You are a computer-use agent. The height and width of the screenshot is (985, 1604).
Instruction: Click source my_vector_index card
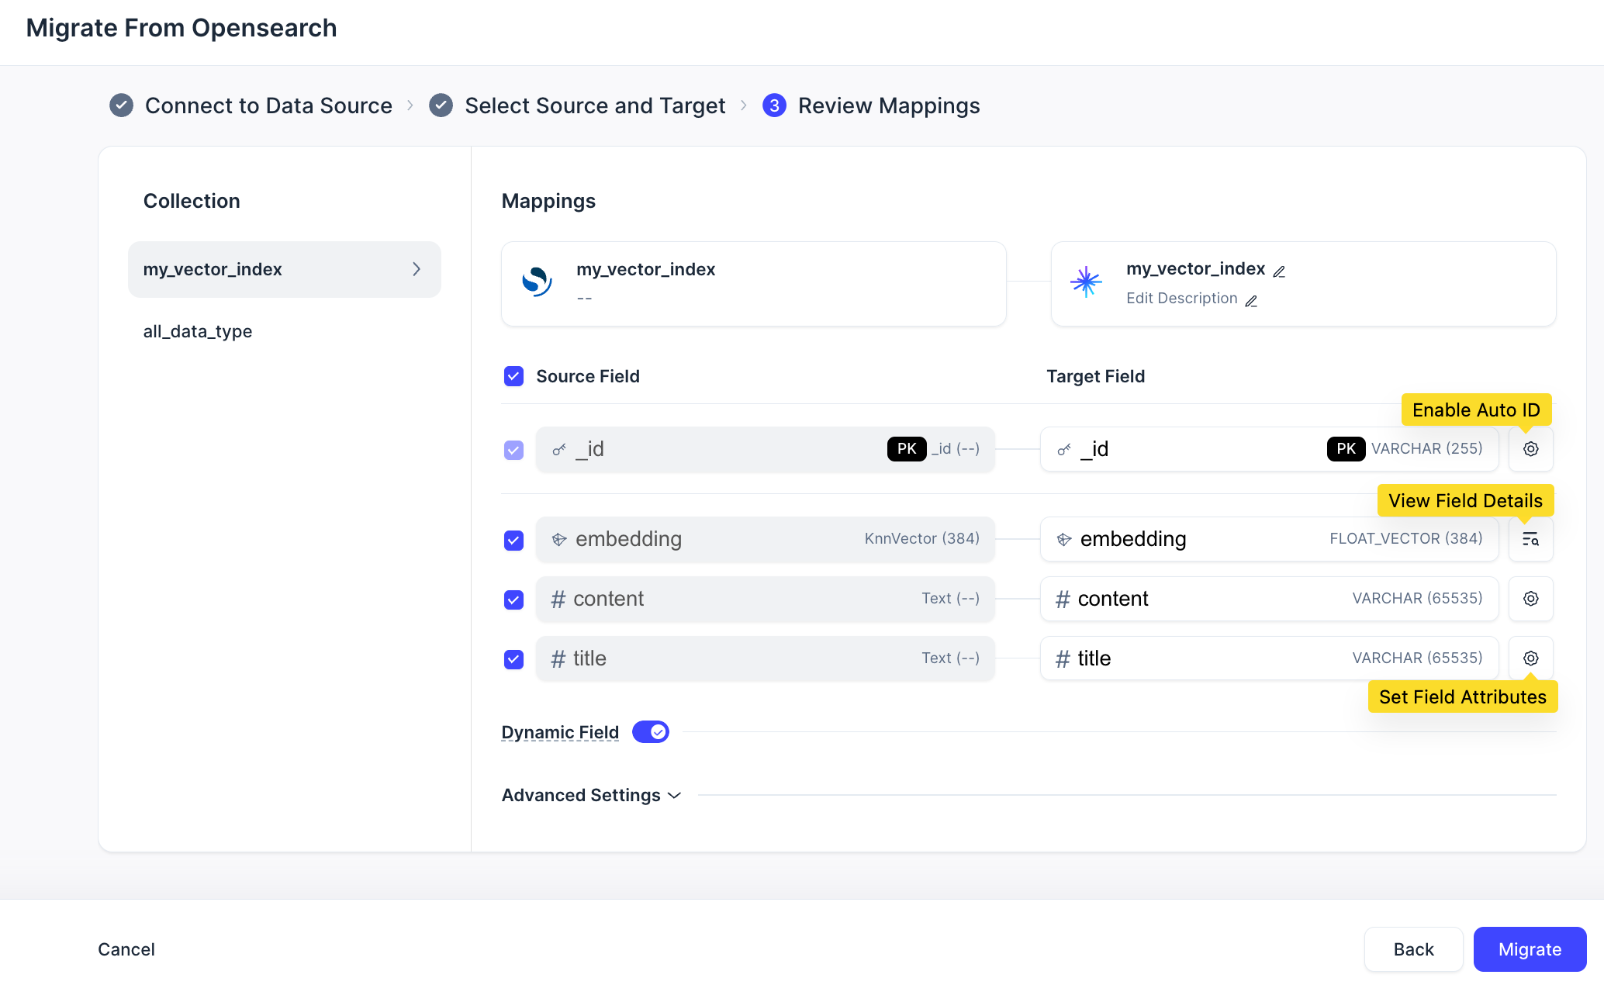coord(754,284)
